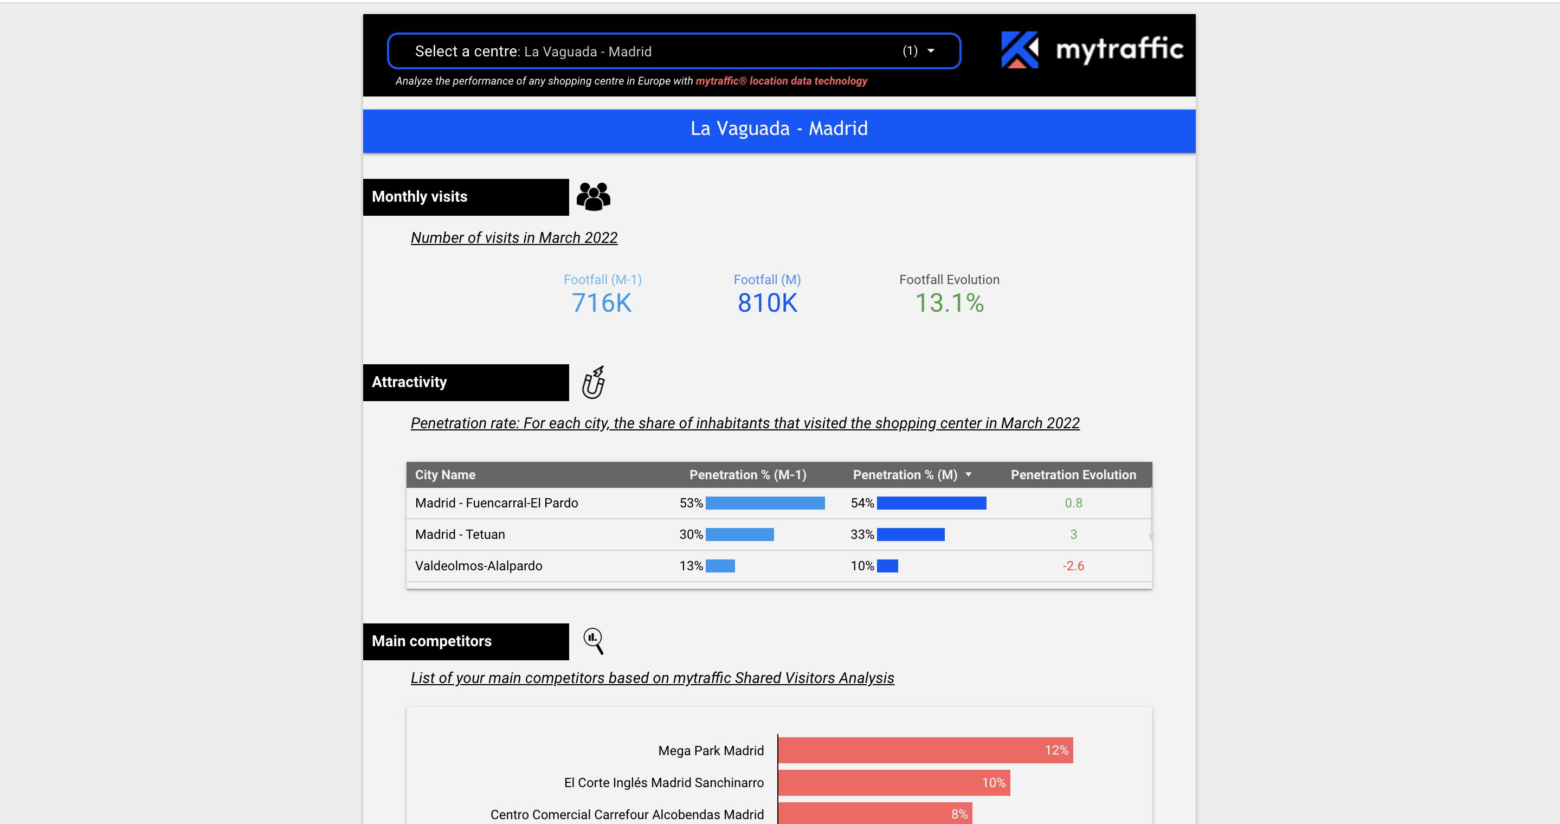Image resolution: width=1560 pixels, height=824 pixels.
Task: Click the mytraffic logo icon
Action: 1020,50
